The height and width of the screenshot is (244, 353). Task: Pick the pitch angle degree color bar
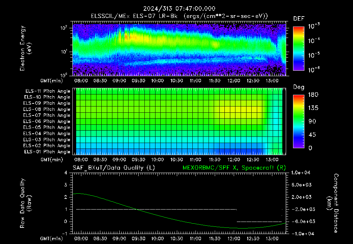(x=299, y=121)
